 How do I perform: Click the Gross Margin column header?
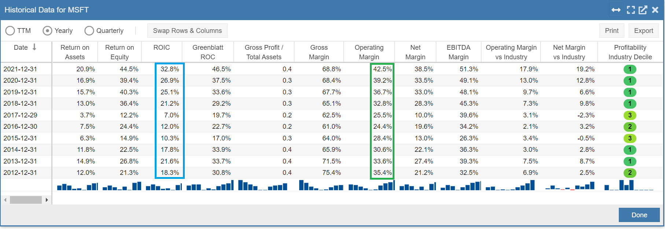(x=319, y=52)
